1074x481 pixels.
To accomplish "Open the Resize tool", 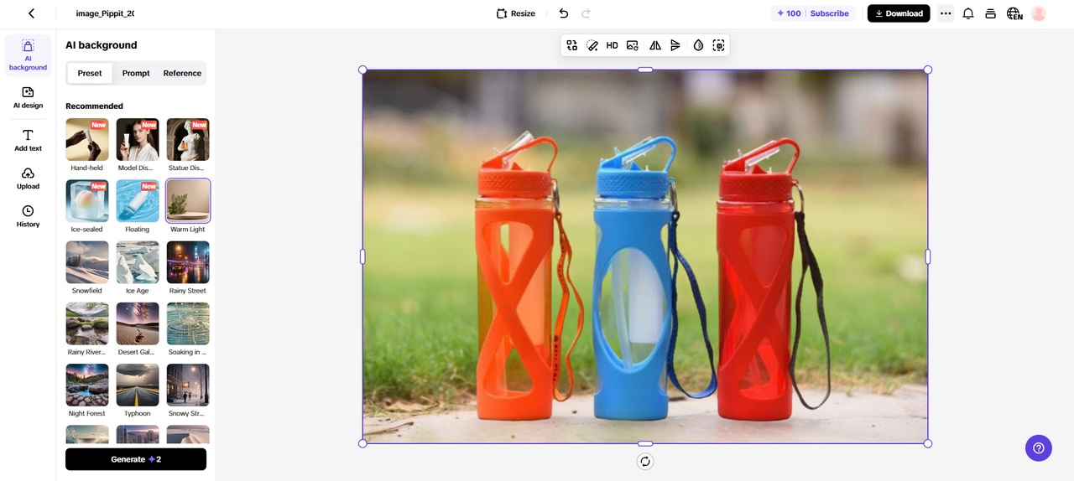I will 515,13.
